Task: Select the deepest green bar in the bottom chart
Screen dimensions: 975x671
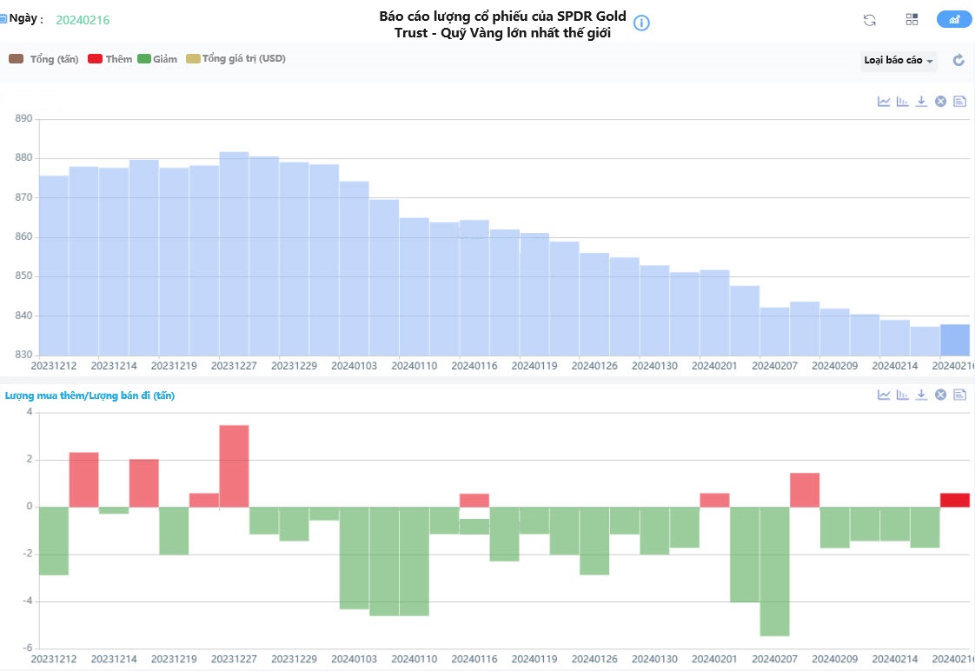Action: 774,571
